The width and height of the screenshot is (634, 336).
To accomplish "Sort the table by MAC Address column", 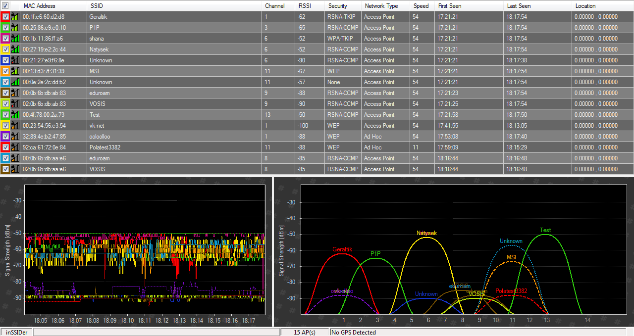I will pyautogui.click(x=53, y=5).
